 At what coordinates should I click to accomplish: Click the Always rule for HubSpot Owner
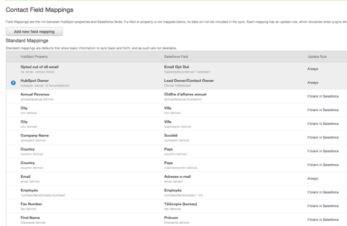click(312, 82)
